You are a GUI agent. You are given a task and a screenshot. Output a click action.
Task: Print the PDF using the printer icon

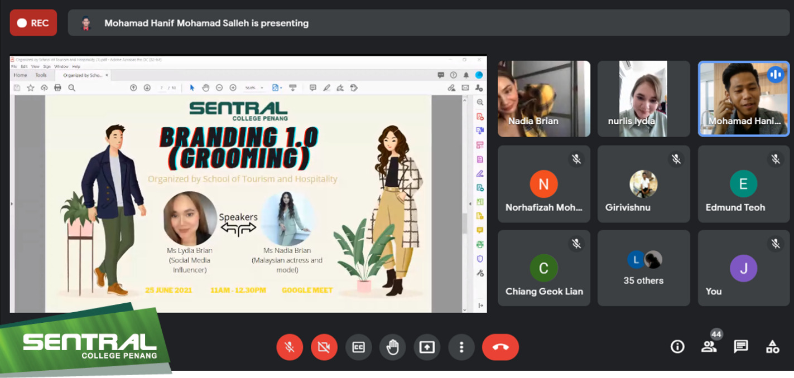(57, 88)
